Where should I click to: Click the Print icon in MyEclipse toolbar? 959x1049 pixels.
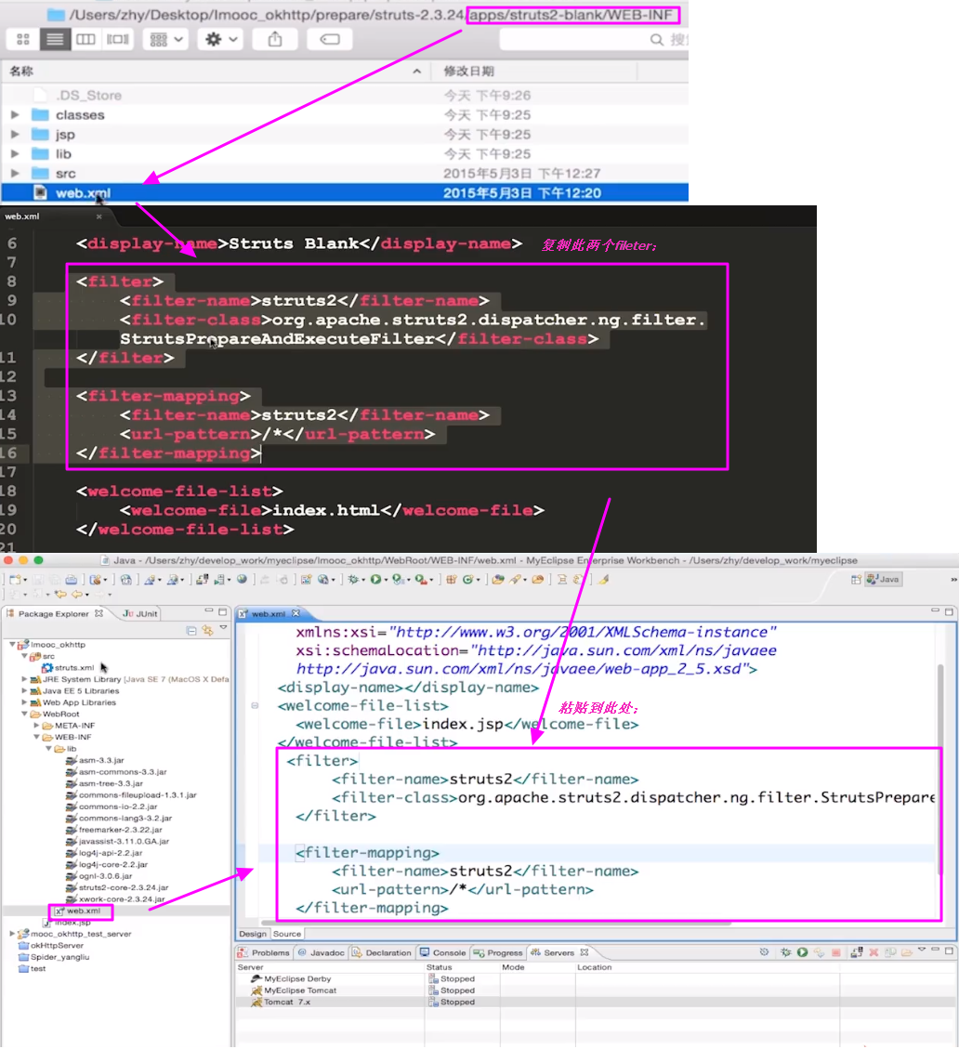pos(71,580)
